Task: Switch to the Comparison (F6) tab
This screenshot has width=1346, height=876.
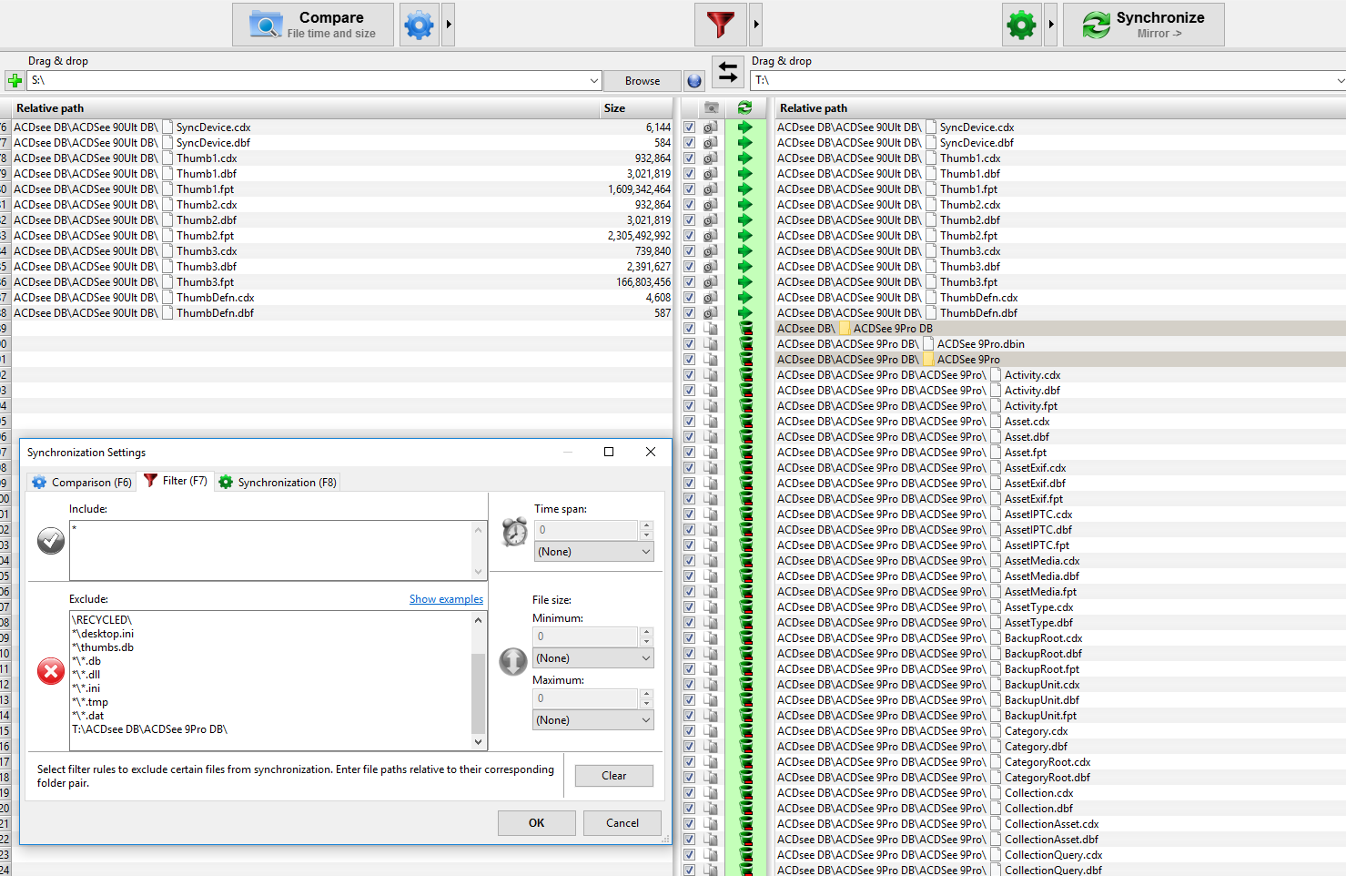Action: click(x=82, y=483)
